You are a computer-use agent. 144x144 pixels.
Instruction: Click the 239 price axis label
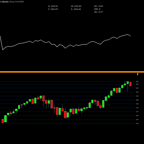click(137, 88)
